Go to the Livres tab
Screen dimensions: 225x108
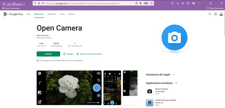pos(62,14)
